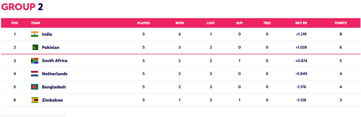Open the South Africa team link

coord(55,61)
